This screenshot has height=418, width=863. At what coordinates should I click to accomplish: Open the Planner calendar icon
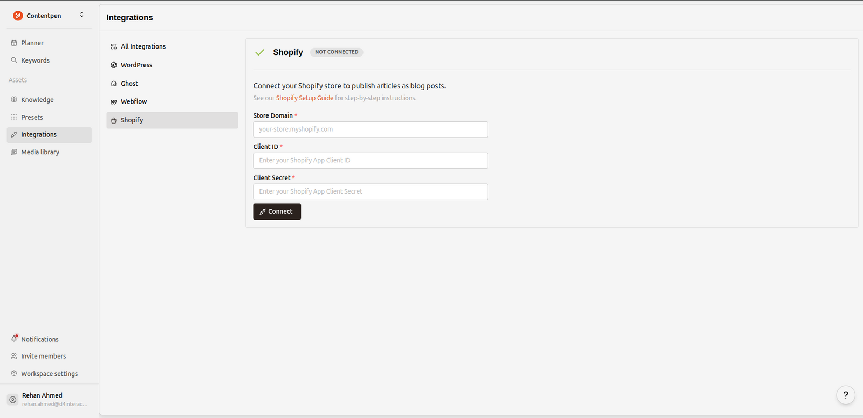14,43
